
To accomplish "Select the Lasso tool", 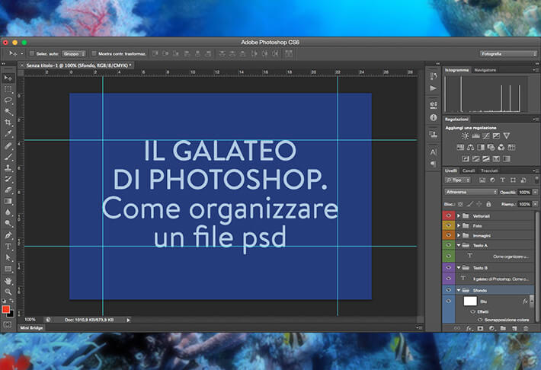I will pyautogui.click(x=8, y=100).
